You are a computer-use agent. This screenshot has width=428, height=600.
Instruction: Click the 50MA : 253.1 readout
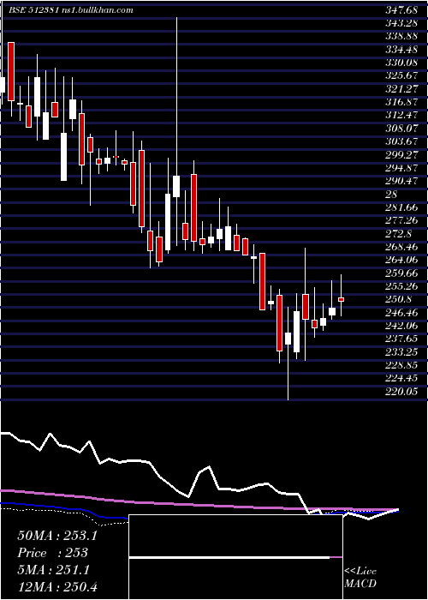point(57,536)
